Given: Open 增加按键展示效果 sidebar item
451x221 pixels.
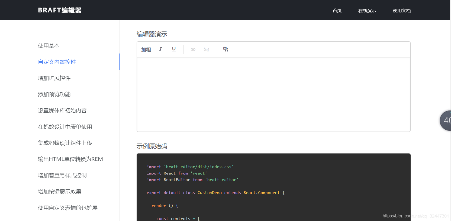Looking at the screenshot, I should point(60,192).
